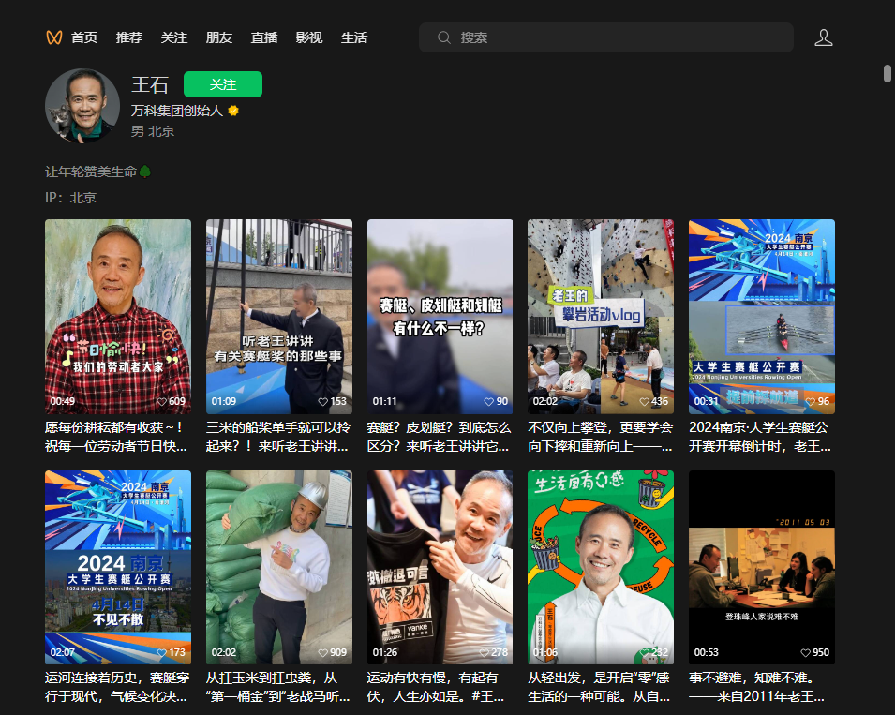Open title 2024南京·大学生赛艇公开赛
Screen dimensions: 895x715
click(x=760, y=437)
